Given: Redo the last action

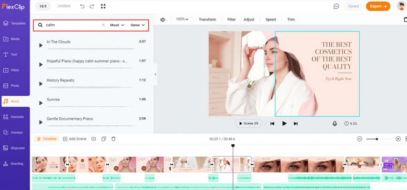Looking at the screenshot, I should pos(92,6).
